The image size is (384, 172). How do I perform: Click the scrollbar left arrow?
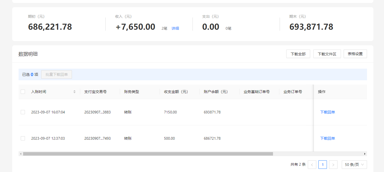[x=20, y=154]
